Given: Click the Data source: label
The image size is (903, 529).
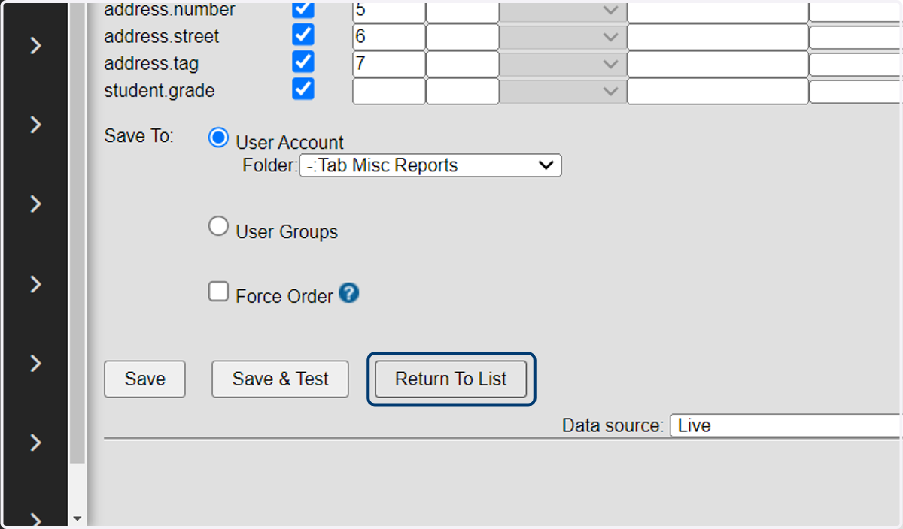Looking at the screenshot, I should 613,425.
